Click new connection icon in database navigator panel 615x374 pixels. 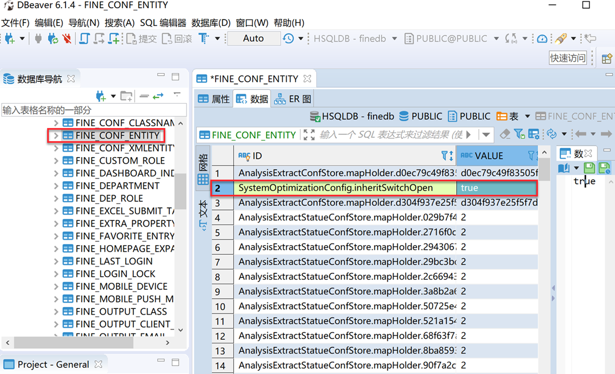pyautogui.click(x=100, y=96)
